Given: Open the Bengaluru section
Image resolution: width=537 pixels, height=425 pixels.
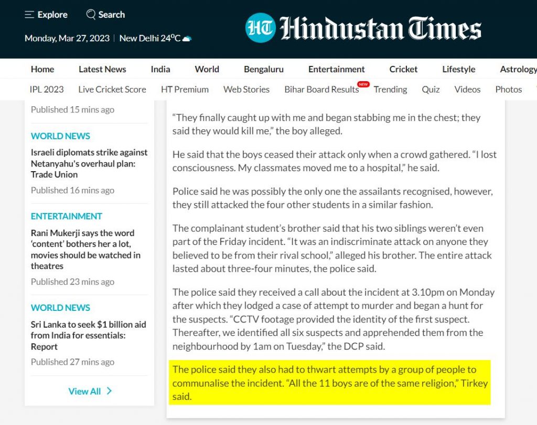Looking at the screenshot, I should click(x=264, y=69).
